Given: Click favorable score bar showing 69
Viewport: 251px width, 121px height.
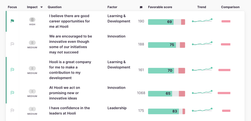Looking at the screenshot, I should [166, 22].
